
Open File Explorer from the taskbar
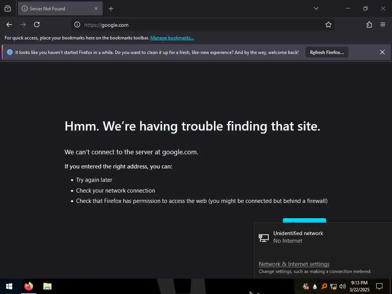[47, 286]
